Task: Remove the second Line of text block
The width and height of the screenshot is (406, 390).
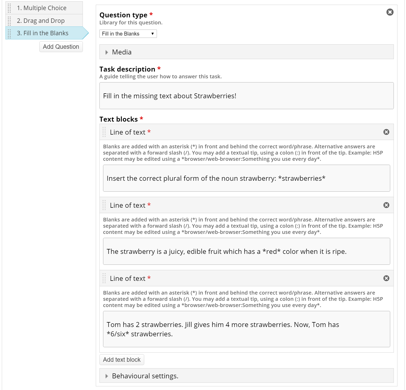Action: pos(386,205)
